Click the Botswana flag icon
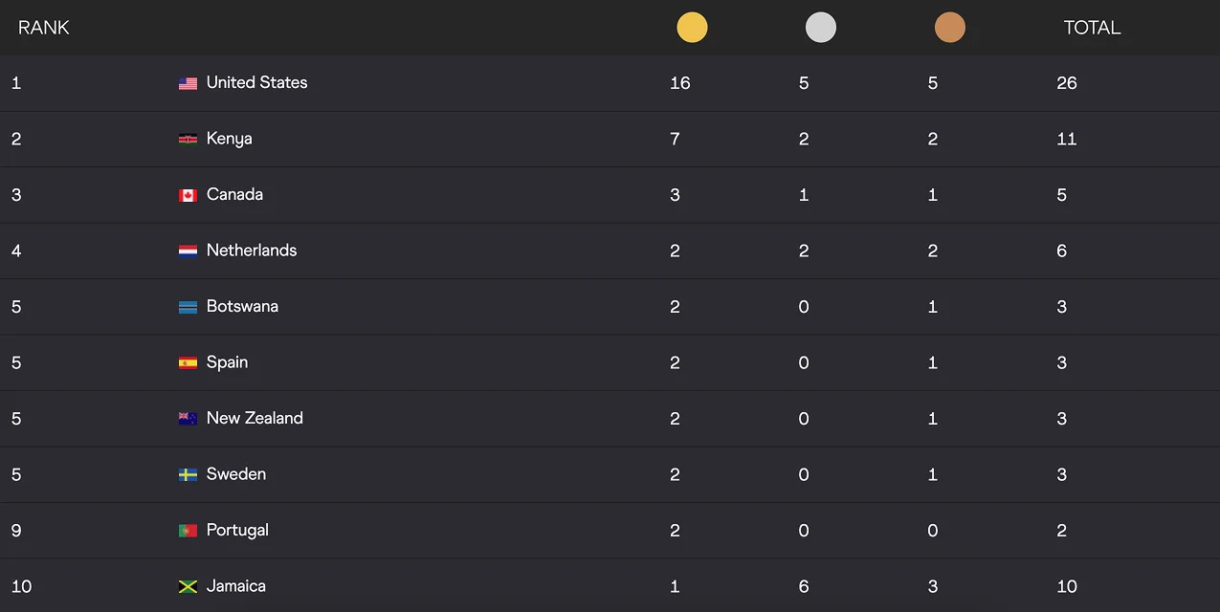This screenshot has height=612, width=1220. pos(188,307)
